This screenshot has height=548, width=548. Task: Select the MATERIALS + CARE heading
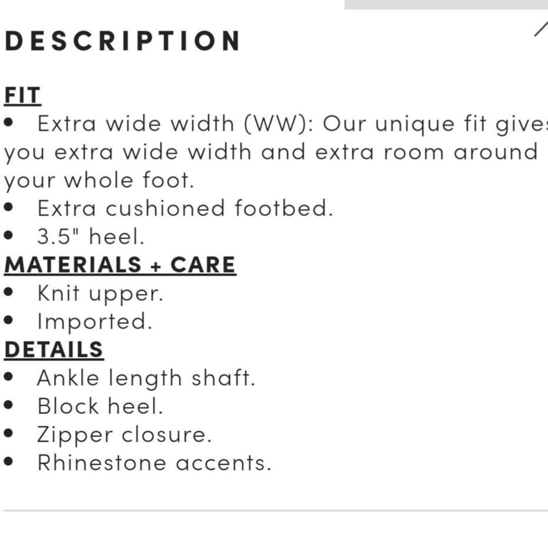(120, 265)
